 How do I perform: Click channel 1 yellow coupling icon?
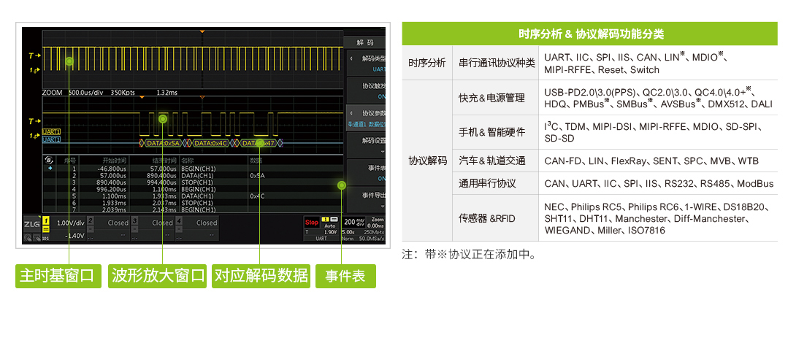[x=46, y=229]
